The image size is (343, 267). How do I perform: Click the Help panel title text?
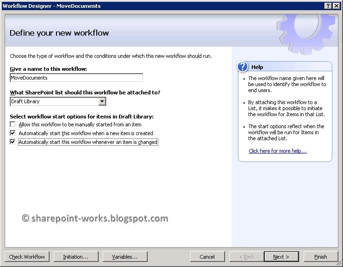click(x=257, y=67)
